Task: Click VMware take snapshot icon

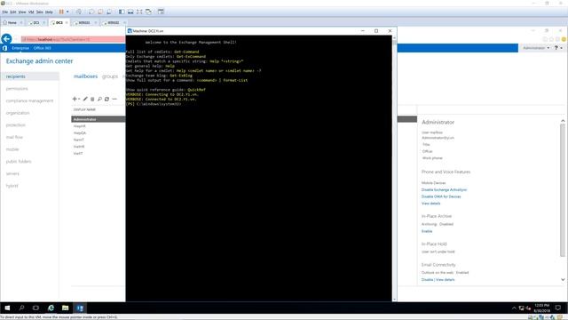Action: [x=91, y=12]
